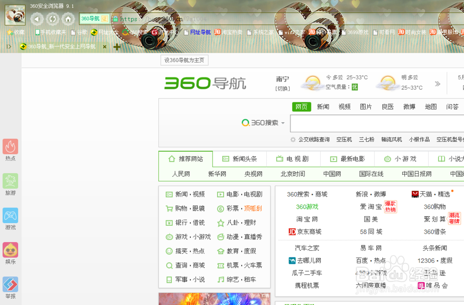464x305 pixels.
Task: Open 游戏 gamepad icon in sidebar
Action: [10, 216]
